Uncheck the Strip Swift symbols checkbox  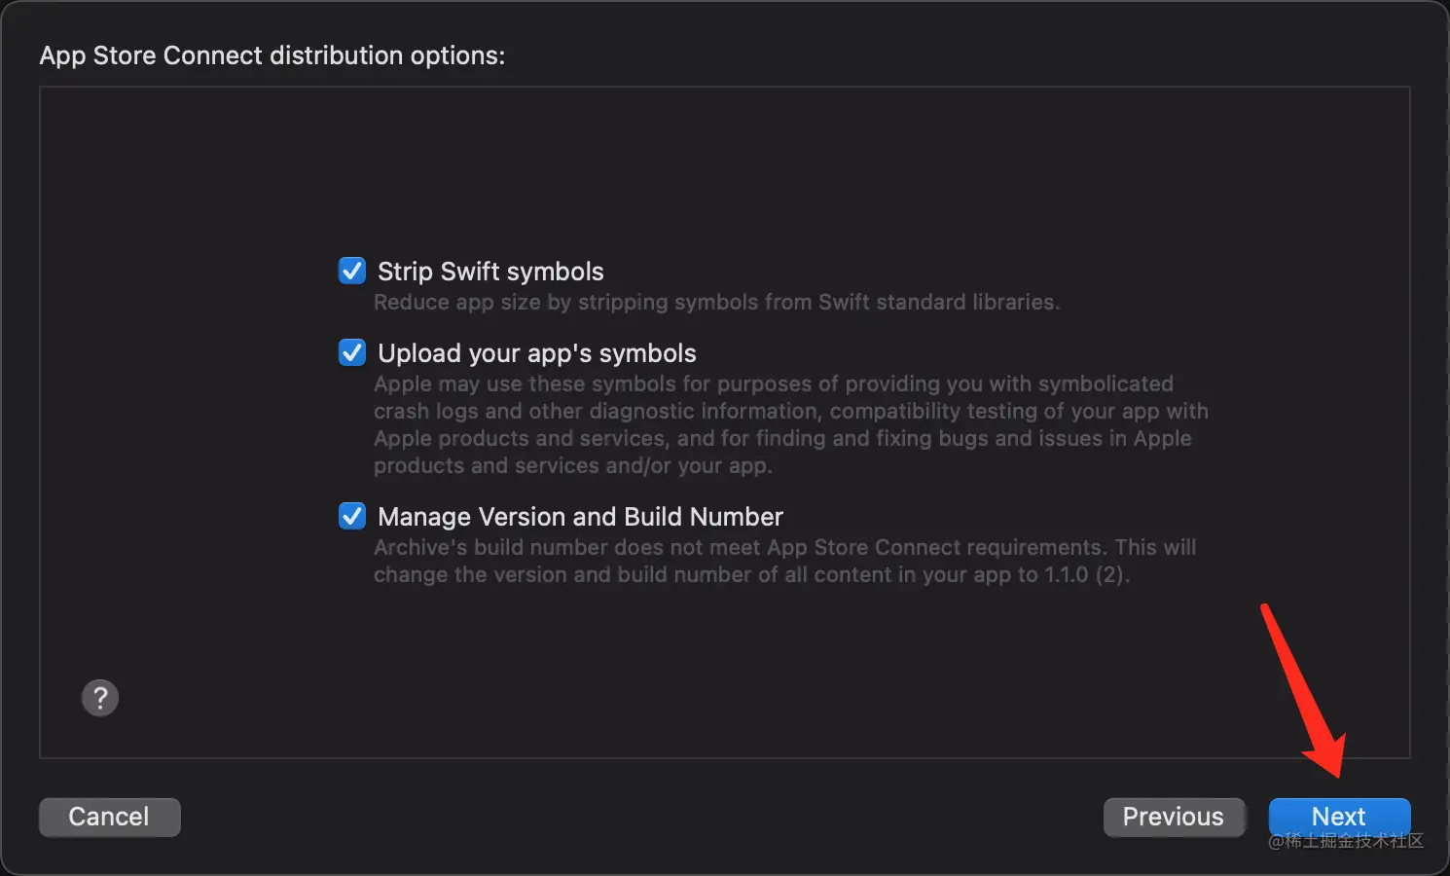coord(351,271)
